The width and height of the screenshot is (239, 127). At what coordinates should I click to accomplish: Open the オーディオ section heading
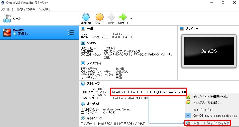pyautogui.click(x=93, y=104)
